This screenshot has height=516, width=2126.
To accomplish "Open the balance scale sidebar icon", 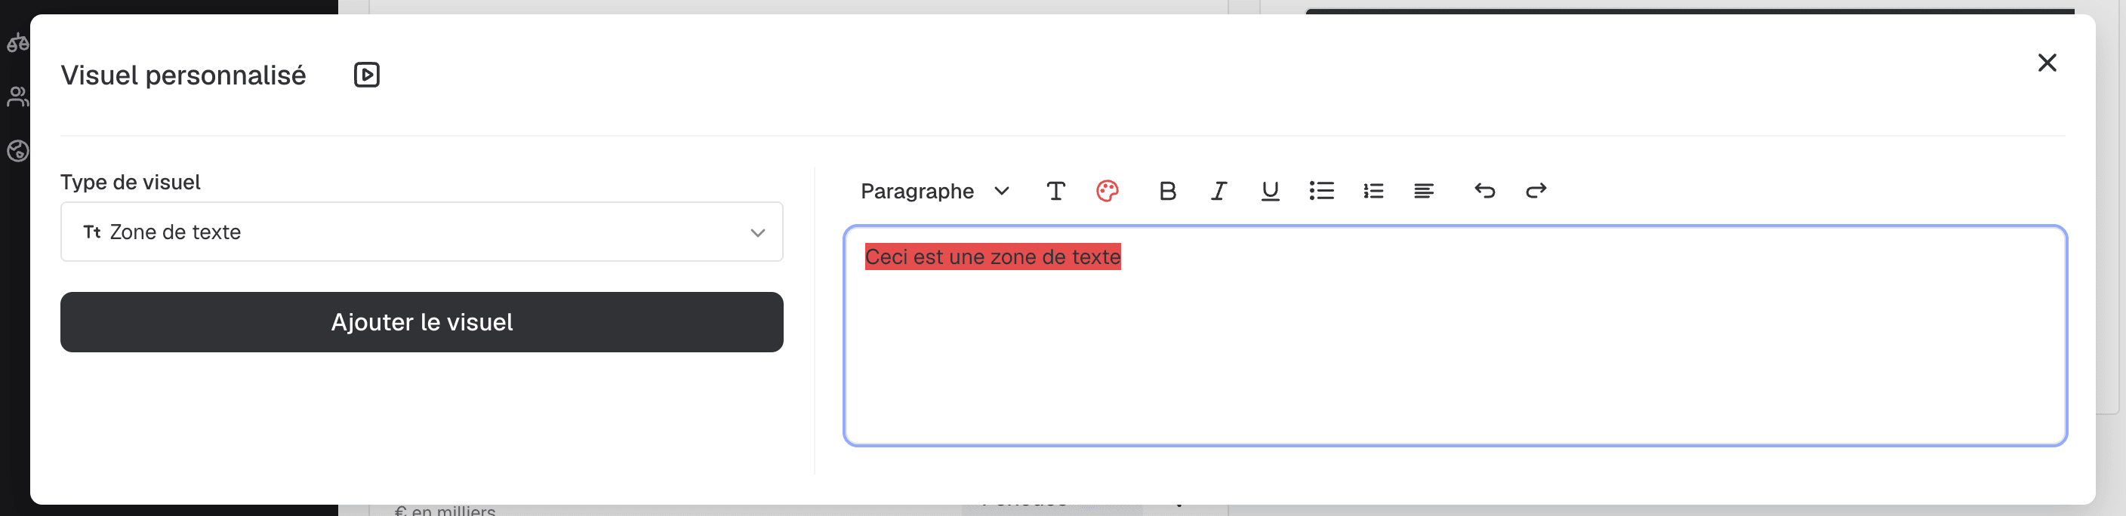I will point(17,41).
